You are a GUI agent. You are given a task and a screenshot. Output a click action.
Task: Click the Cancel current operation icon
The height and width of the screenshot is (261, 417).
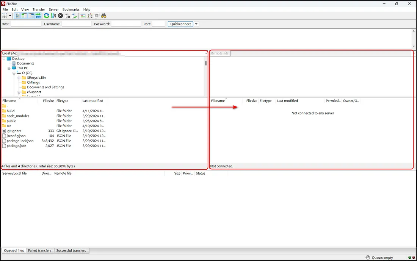[60, 16]
